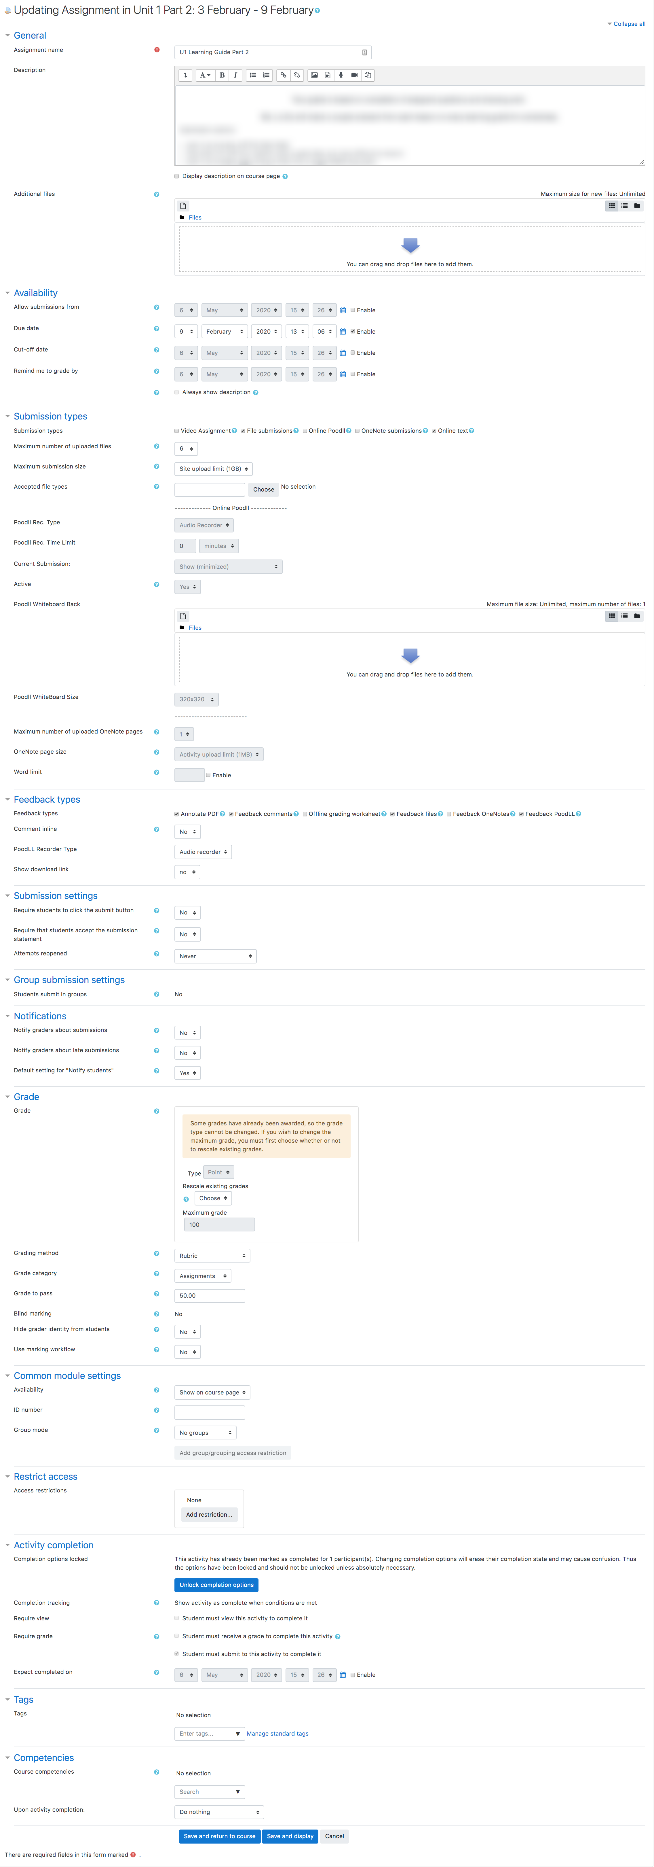Insert unordered bullet list
This screenshot has height=1867, width=654.
[253, 75]
